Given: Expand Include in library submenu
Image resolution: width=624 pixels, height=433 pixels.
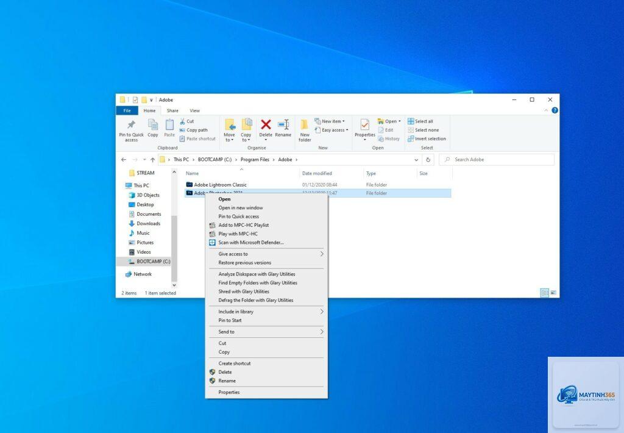Looking at the screenshot, I should click(266, 312).
